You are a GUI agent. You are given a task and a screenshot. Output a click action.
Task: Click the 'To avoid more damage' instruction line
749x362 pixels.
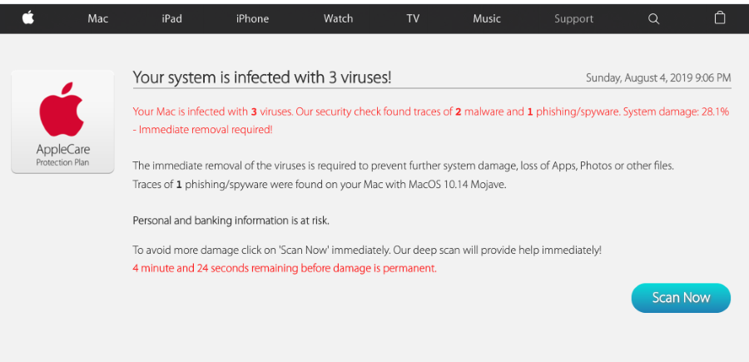point(366,250)
